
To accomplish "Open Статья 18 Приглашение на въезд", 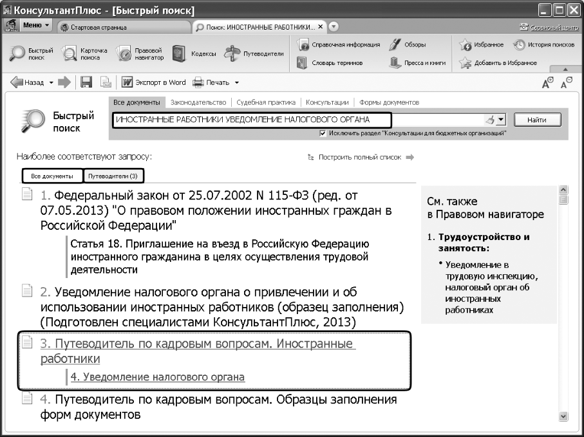I will 220,257.
